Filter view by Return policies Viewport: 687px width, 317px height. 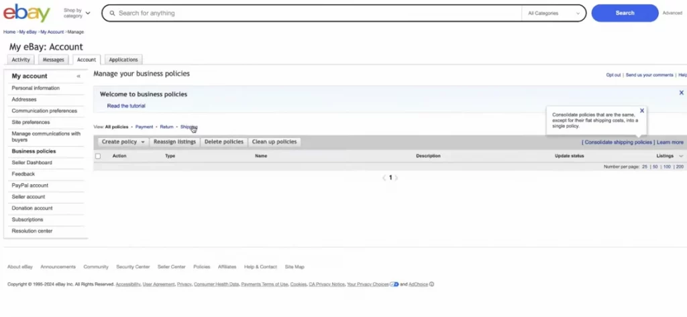(x=166, y=127)
